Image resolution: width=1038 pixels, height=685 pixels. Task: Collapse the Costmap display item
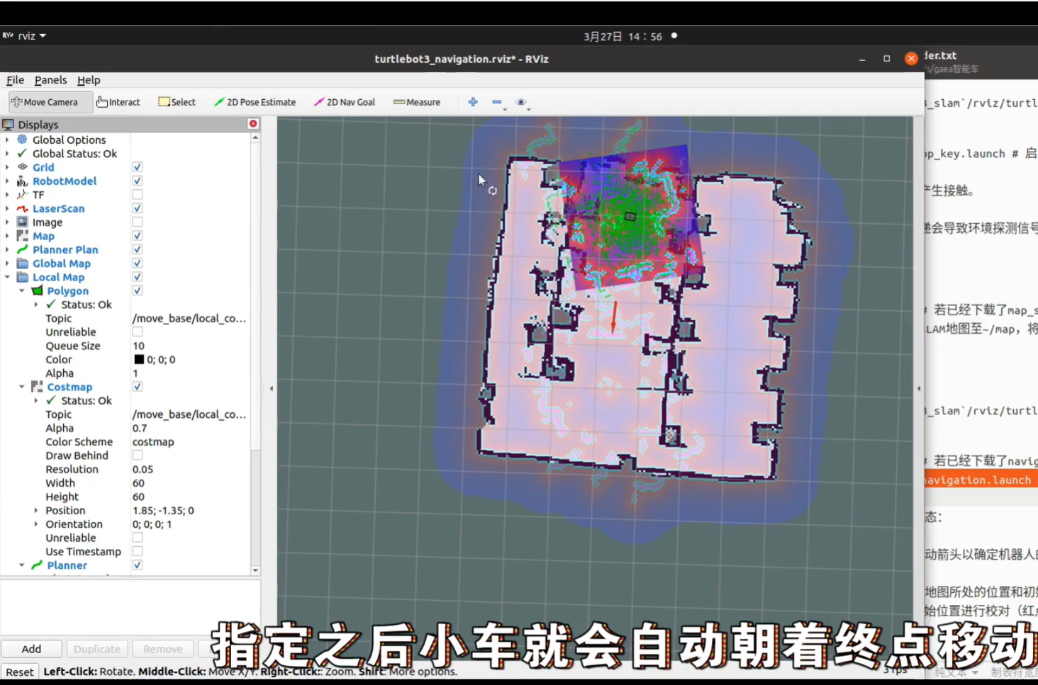click(22, 387)
